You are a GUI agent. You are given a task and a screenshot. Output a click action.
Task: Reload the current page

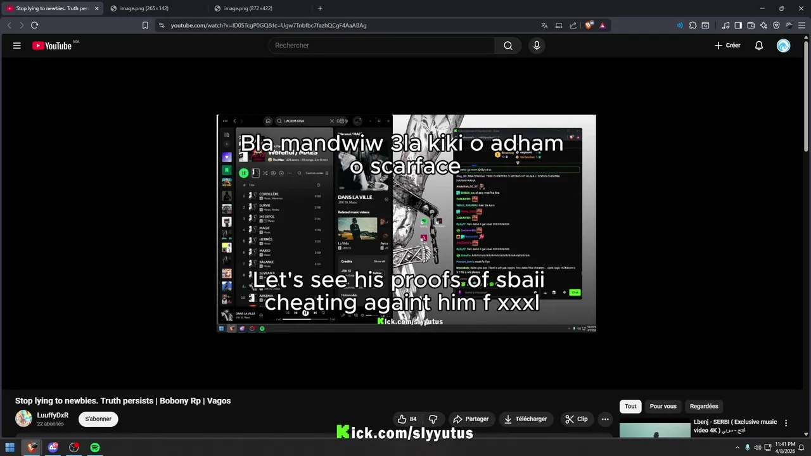tap(34, 25)
